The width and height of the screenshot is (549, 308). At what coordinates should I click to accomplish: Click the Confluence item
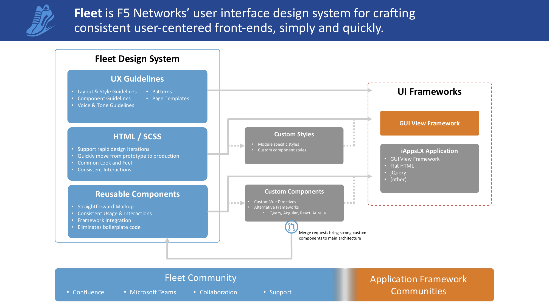[x=88, y=292]
